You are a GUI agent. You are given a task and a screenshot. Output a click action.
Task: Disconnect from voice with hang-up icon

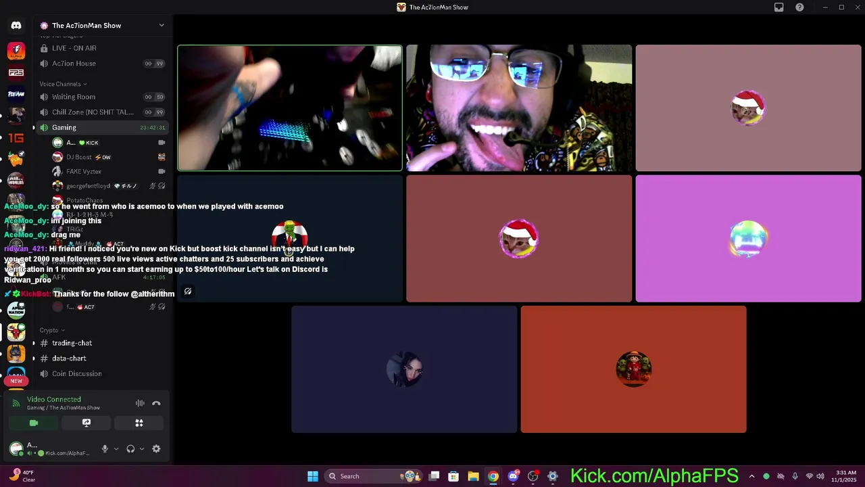coord(156,403)
